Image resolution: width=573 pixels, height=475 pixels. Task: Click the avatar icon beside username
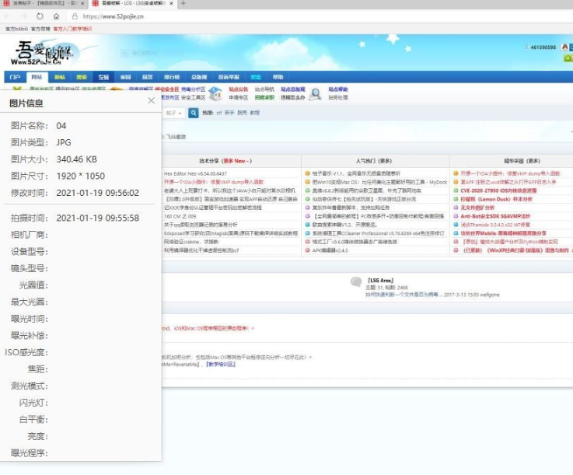564,47
